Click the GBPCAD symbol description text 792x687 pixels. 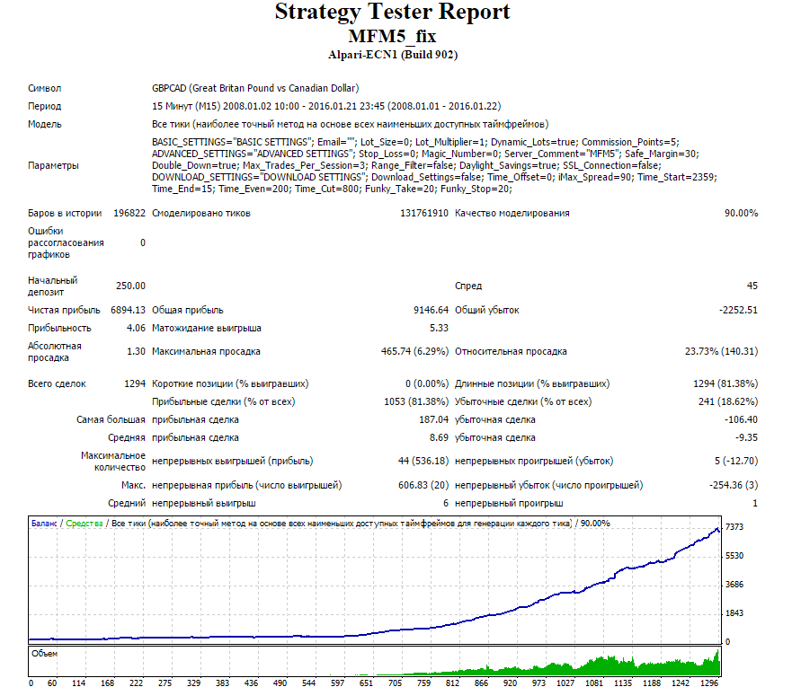(255, 88)
